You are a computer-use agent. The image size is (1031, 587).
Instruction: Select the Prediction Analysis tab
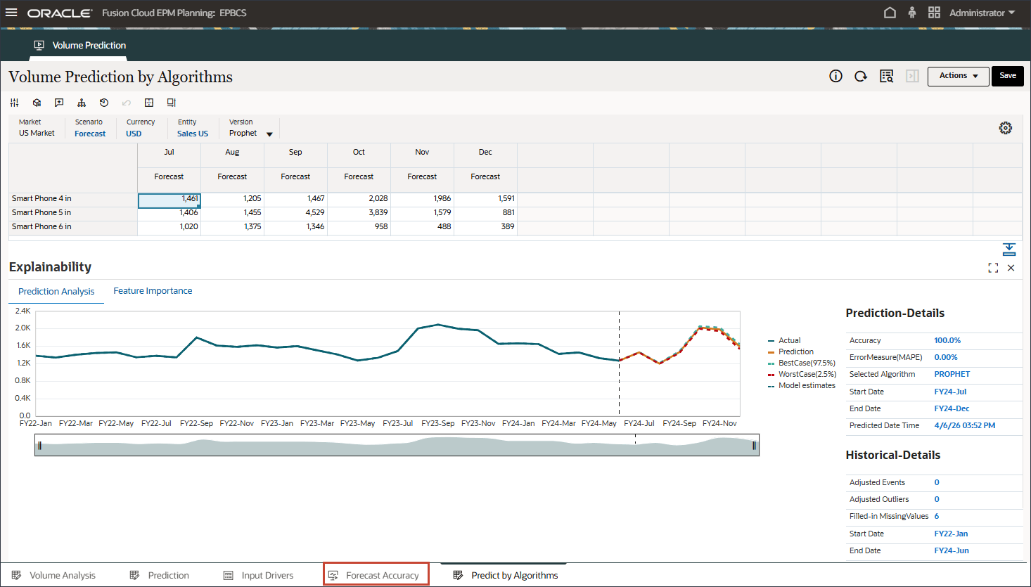point(56,292)
